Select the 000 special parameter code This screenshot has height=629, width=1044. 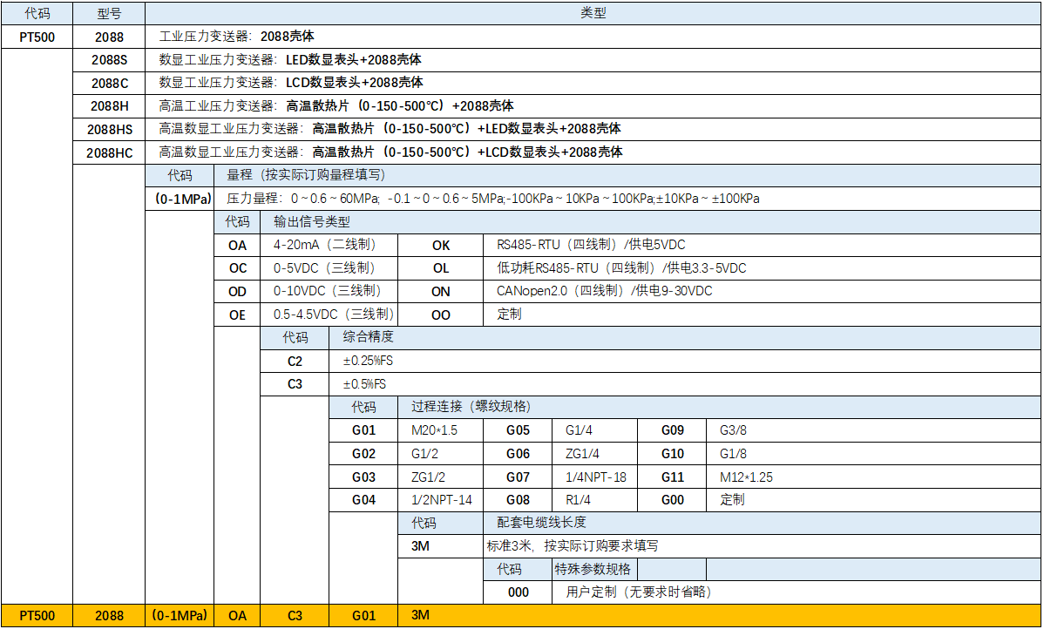(518, 592)
